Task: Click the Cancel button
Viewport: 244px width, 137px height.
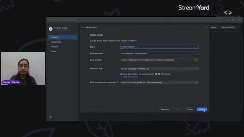Action: 190,109
